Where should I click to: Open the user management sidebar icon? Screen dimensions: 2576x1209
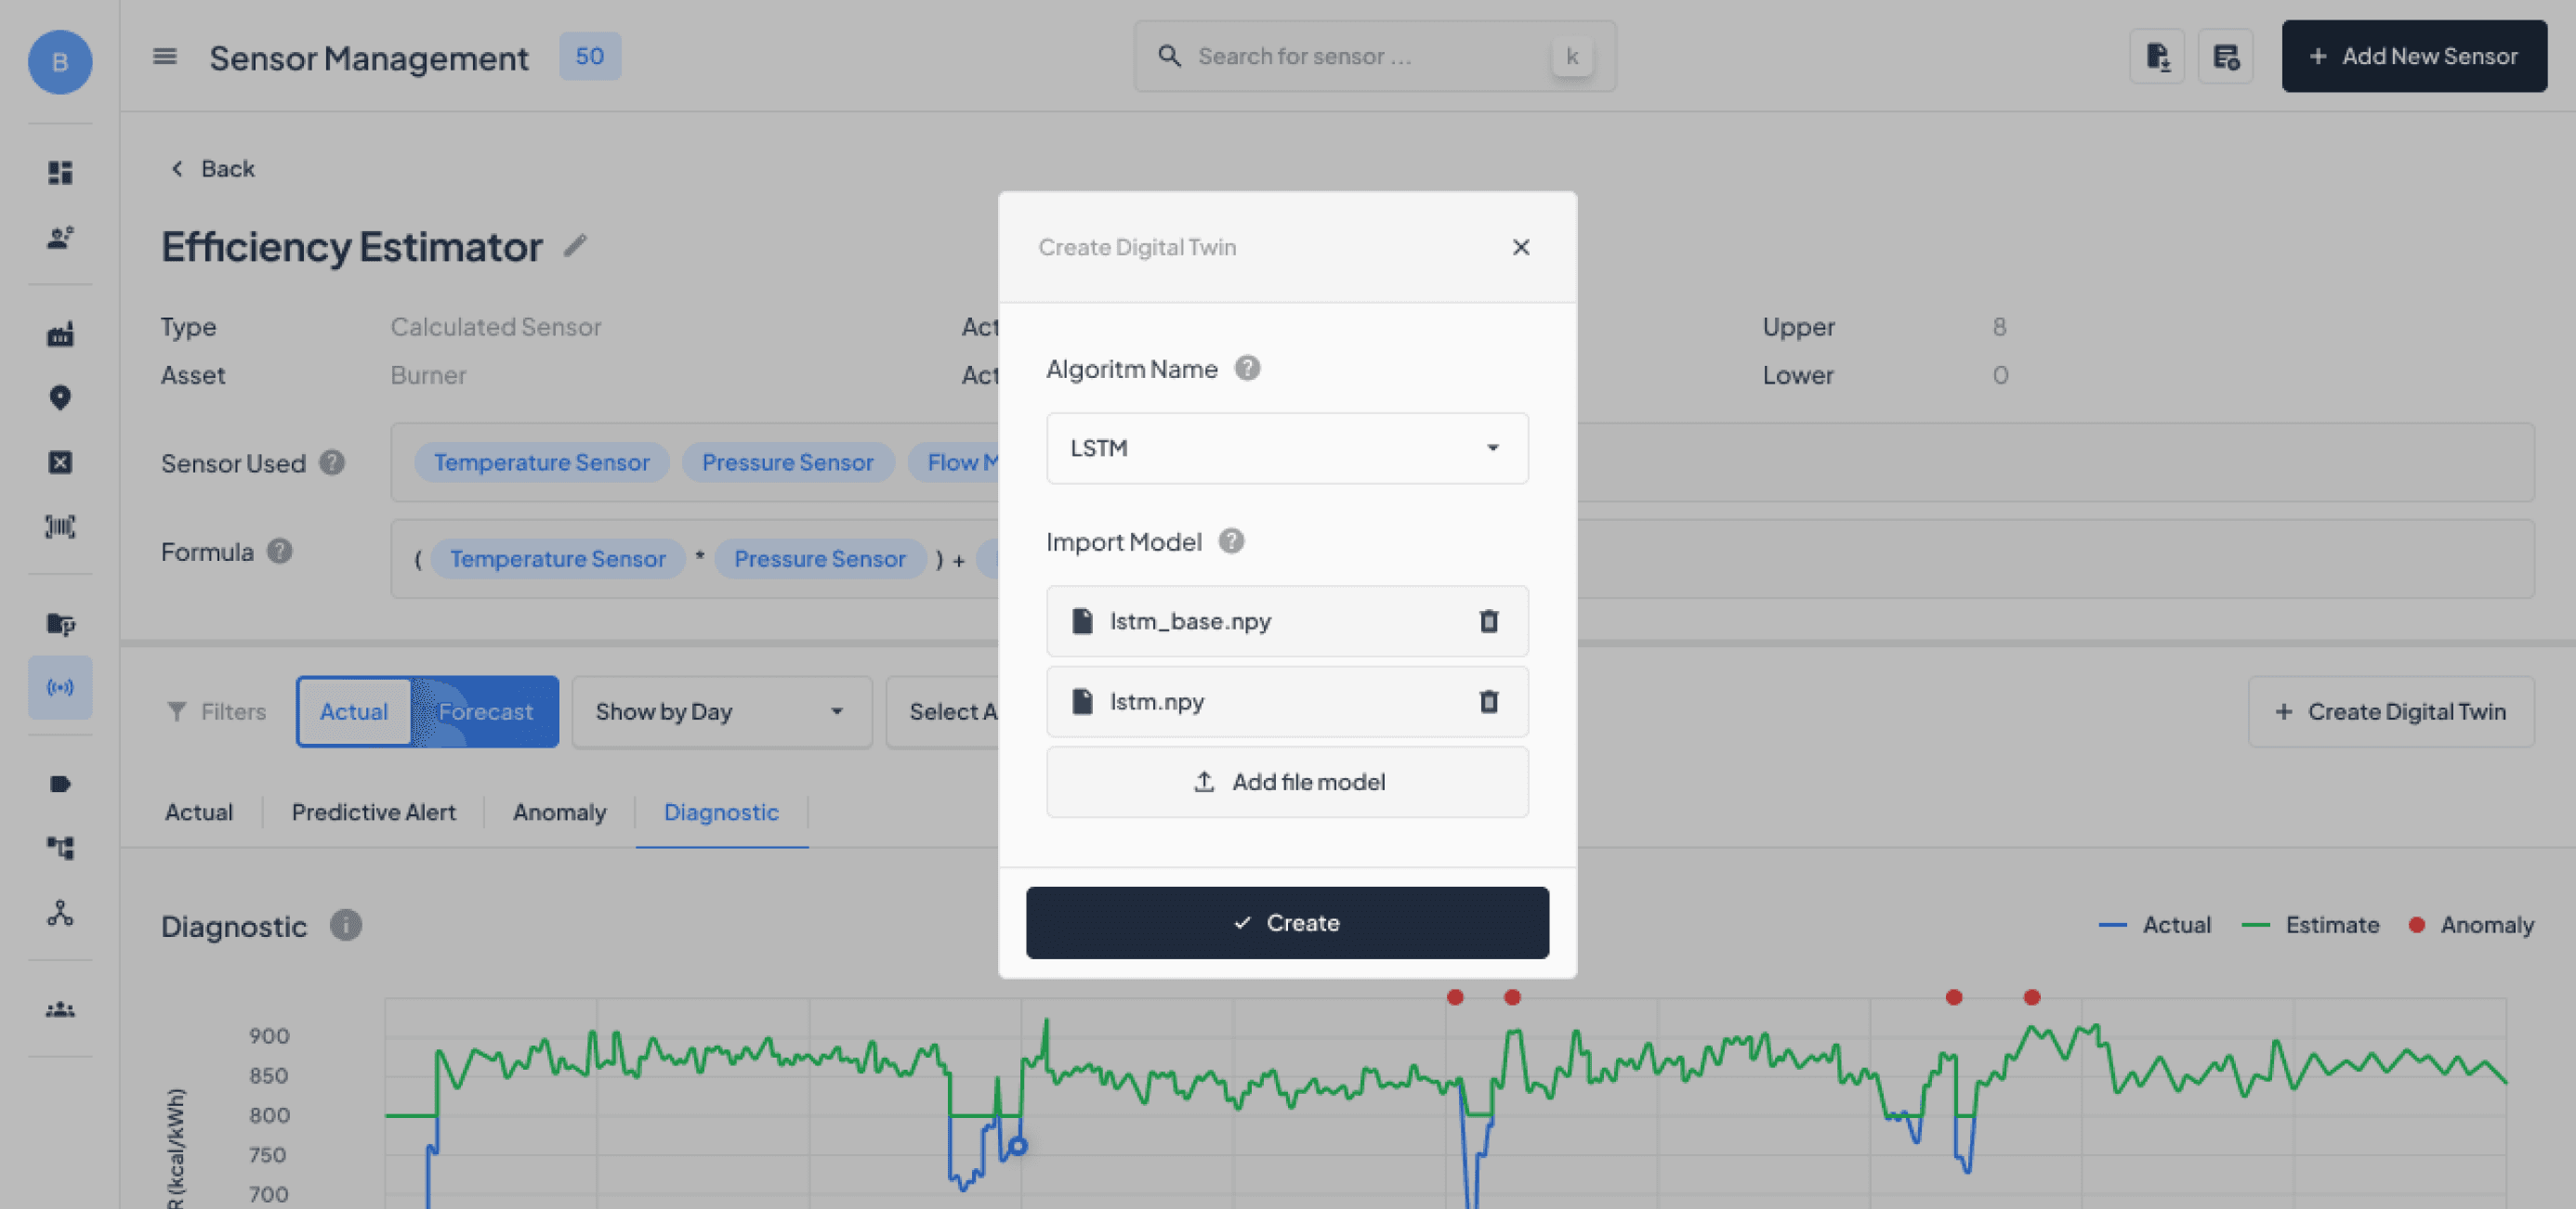[x=60, y=238]
